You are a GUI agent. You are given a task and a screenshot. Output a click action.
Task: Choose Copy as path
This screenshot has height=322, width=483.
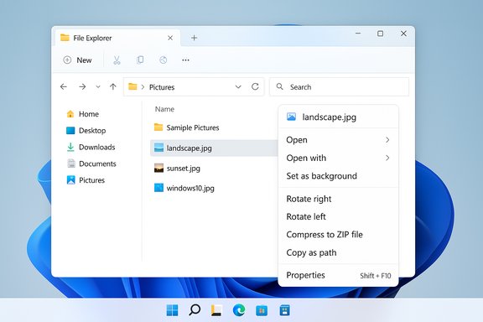[338, 252]
